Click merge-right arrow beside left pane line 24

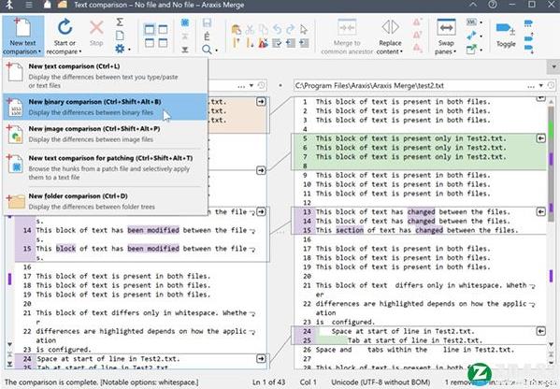click(261, 358)
